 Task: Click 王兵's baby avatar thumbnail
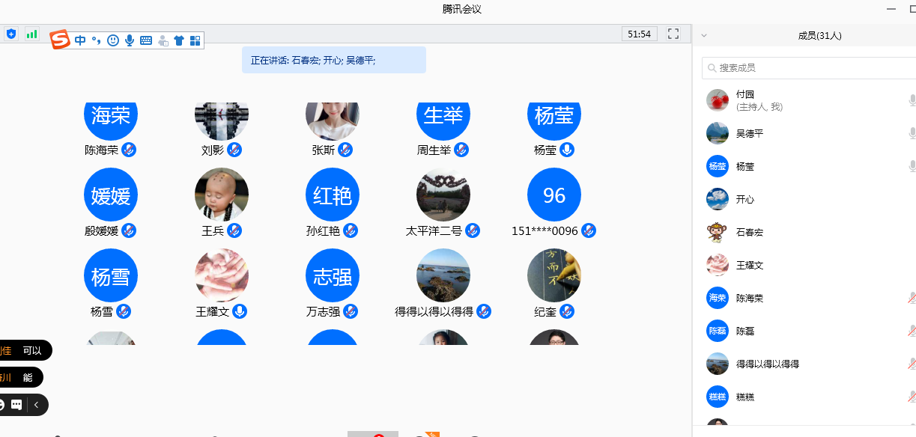(x=222, y=195)
